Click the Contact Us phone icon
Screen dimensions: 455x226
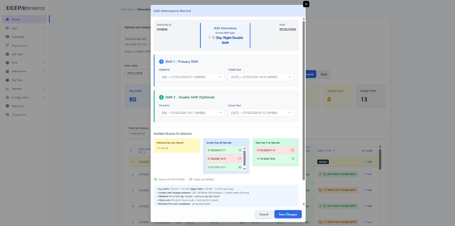pos(7,115)
